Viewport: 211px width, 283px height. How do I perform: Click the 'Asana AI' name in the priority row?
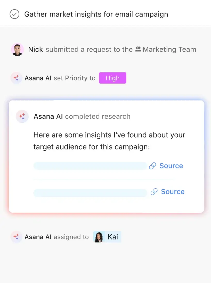pos(38,78)
